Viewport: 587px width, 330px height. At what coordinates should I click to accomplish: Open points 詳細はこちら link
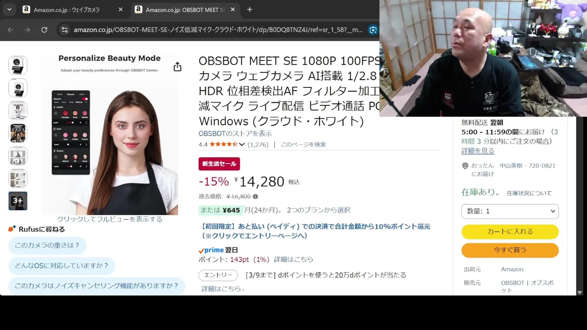pyautogui.click(x=293, y=259)
